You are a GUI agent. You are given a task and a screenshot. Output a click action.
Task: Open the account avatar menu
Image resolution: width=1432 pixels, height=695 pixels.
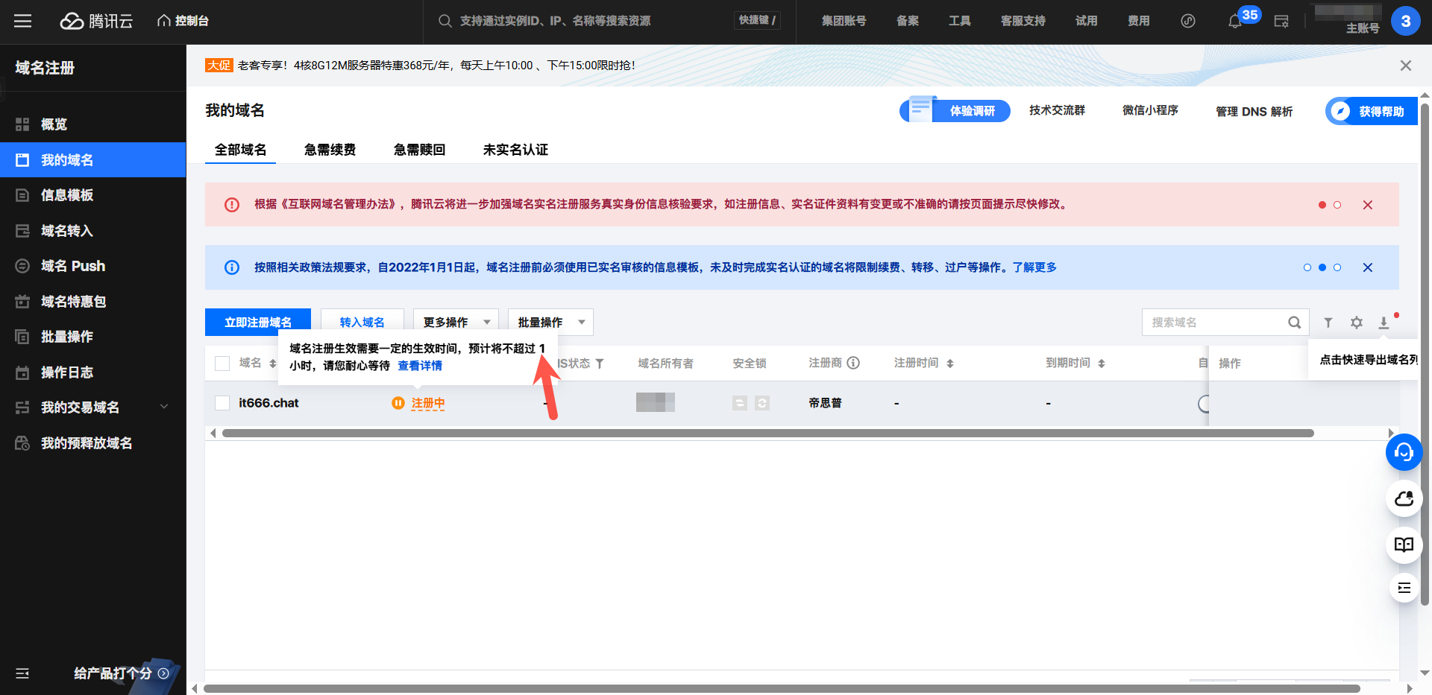[1406, 21]
